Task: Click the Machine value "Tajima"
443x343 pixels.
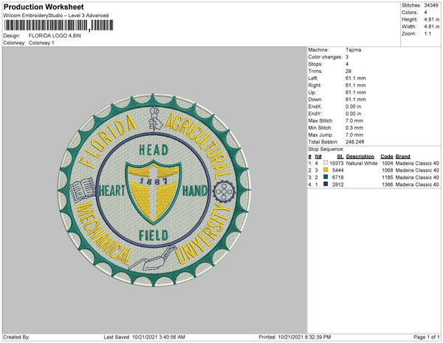Action: (353, 50)
